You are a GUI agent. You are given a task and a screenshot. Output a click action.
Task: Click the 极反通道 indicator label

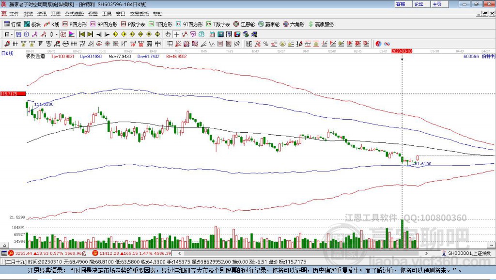click(35, 56)
